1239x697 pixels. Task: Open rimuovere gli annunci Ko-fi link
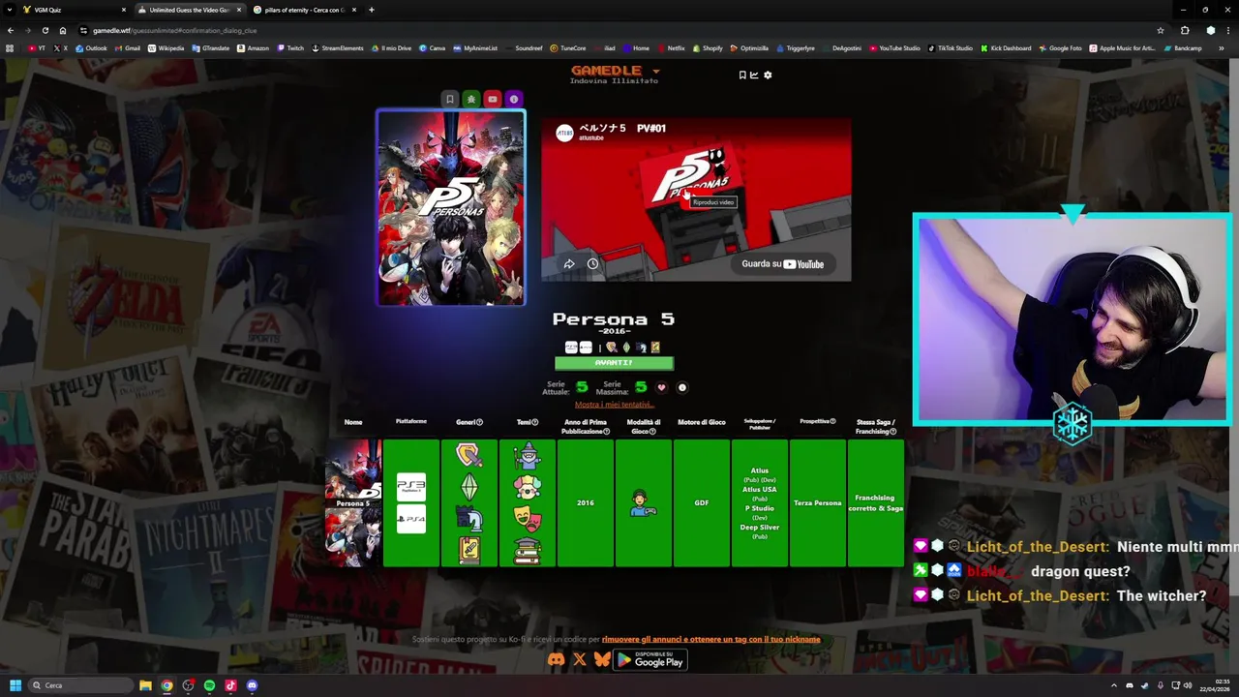pyautogui.click(x=711, y=639)
